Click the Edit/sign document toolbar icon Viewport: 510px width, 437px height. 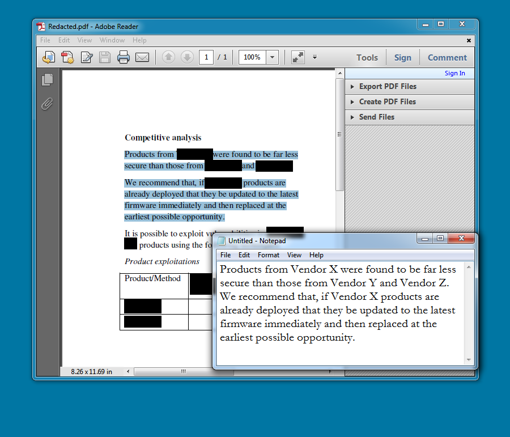[x=87, y=58]
